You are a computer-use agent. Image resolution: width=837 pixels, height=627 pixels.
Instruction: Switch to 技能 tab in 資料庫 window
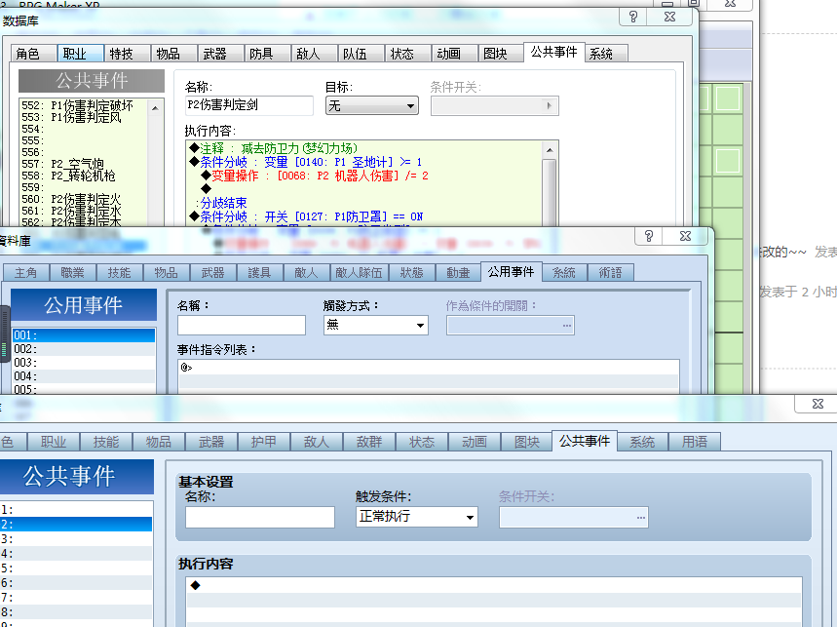(119, 272)
